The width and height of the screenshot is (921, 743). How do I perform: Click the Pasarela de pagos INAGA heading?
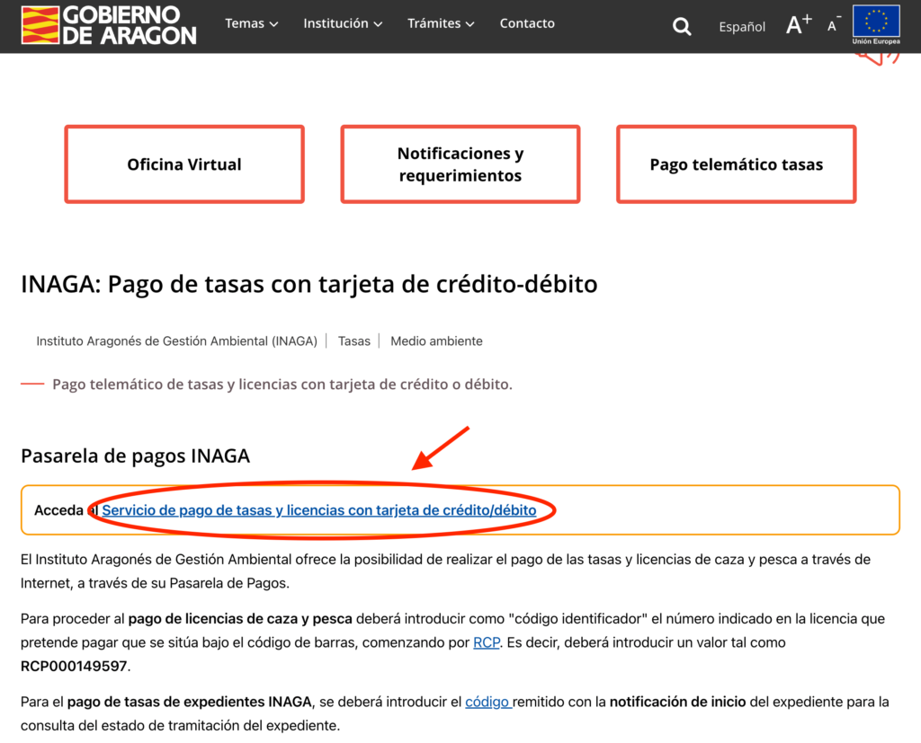135,456
